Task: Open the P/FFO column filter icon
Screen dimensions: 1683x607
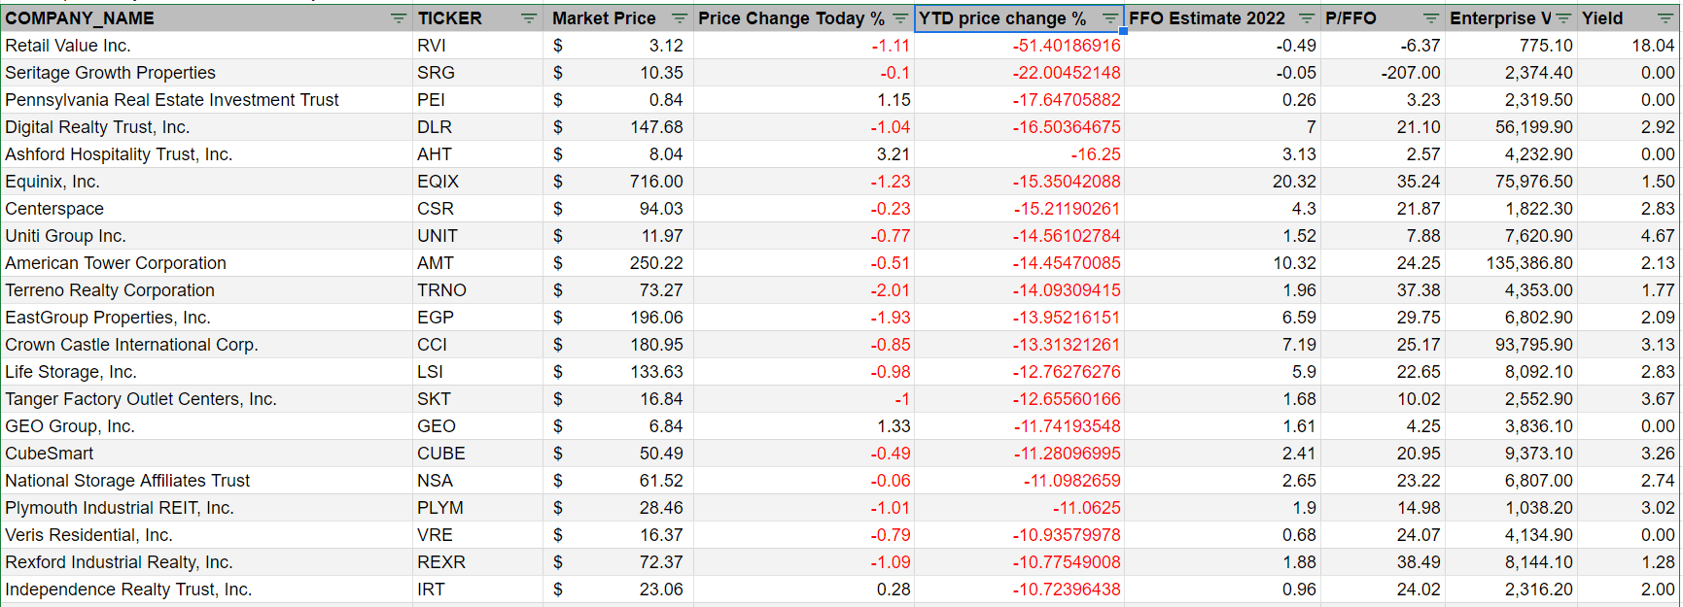Action: click(x=1430, y=18)
